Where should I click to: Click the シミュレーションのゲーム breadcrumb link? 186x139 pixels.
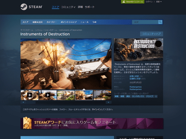tap(46, 30)
